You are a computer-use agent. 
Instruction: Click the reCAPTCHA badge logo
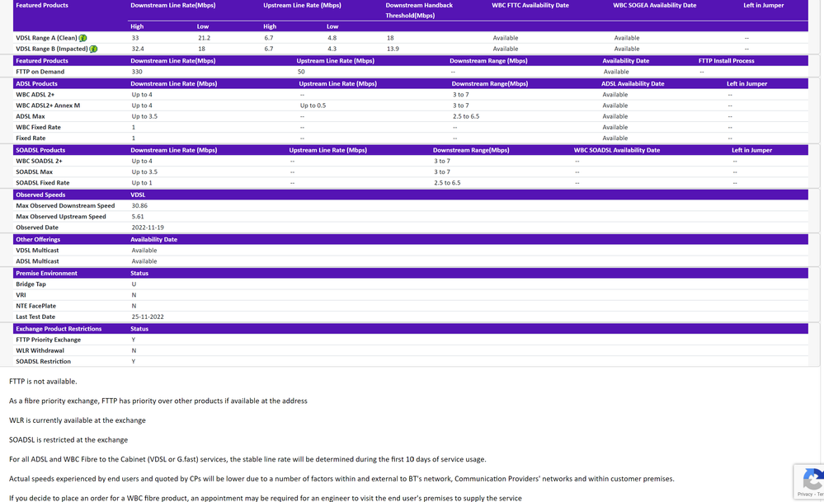click(812, 479)
